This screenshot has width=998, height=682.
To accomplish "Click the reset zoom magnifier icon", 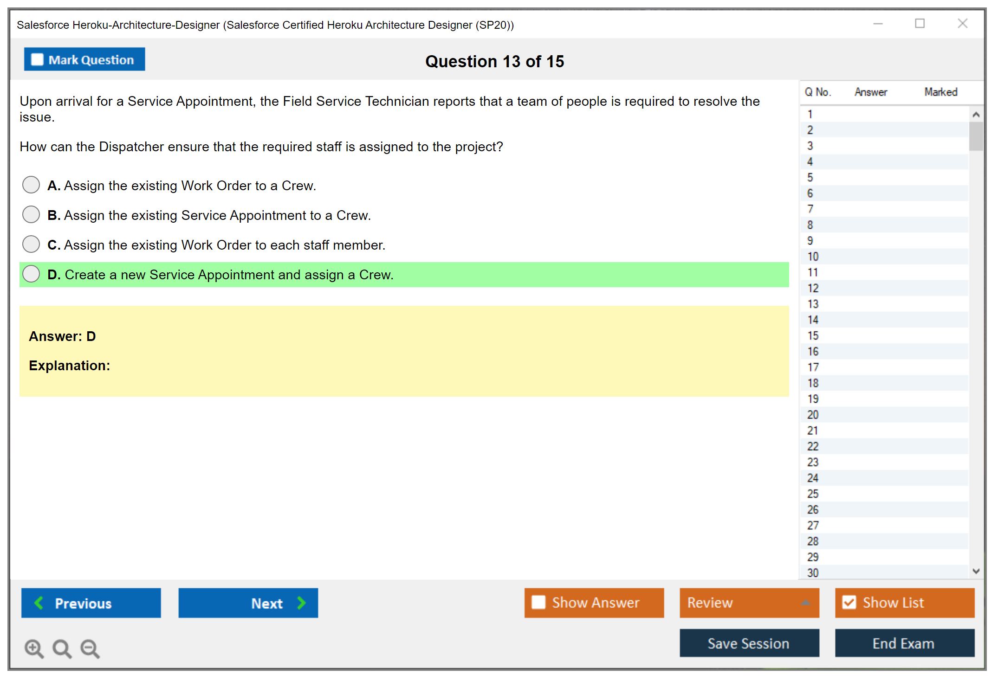I will click(x=62, y=648).
